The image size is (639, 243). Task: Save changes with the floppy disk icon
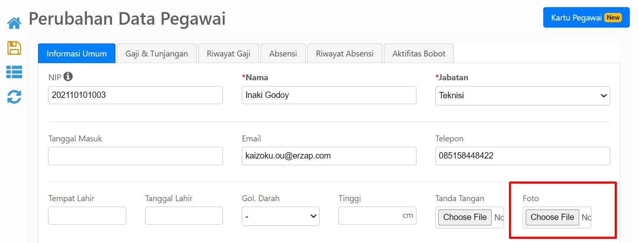tap(14, 48)
